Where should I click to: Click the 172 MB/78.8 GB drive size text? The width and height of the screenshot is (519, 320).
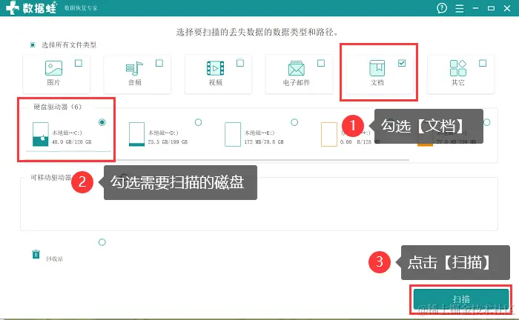tap(264, 141)
